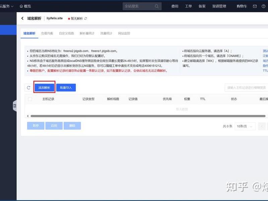This screenshot has width=268, height=201.
Task: Click the 添加解析 button
Action: pyautogui.click(x=45, y=87)
